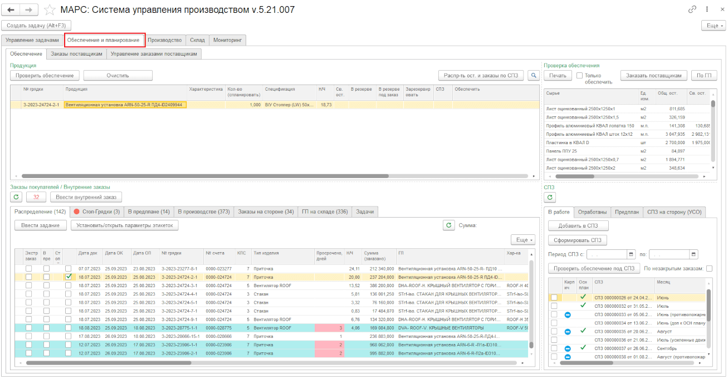Refresh the СПЗ panel

tap(550, 197)
